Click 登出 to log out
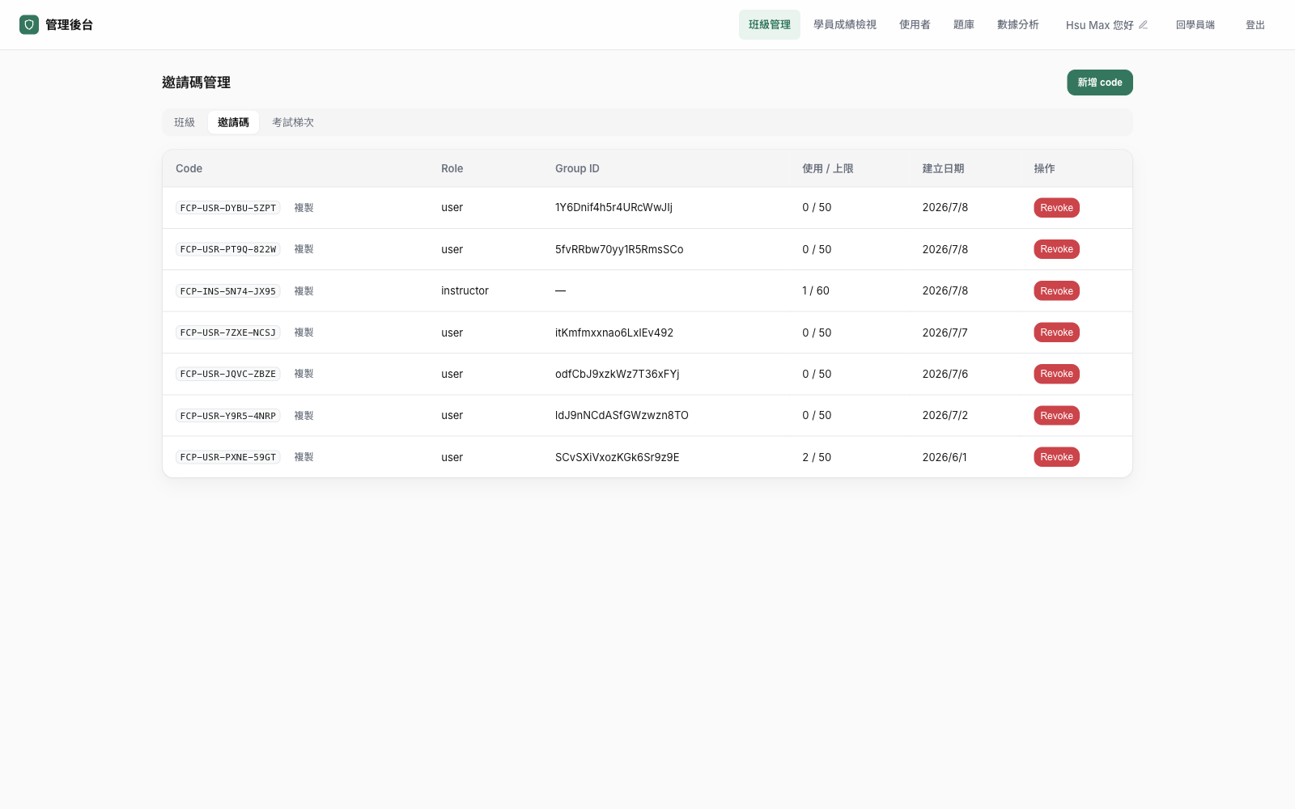 coord(1255,25)
